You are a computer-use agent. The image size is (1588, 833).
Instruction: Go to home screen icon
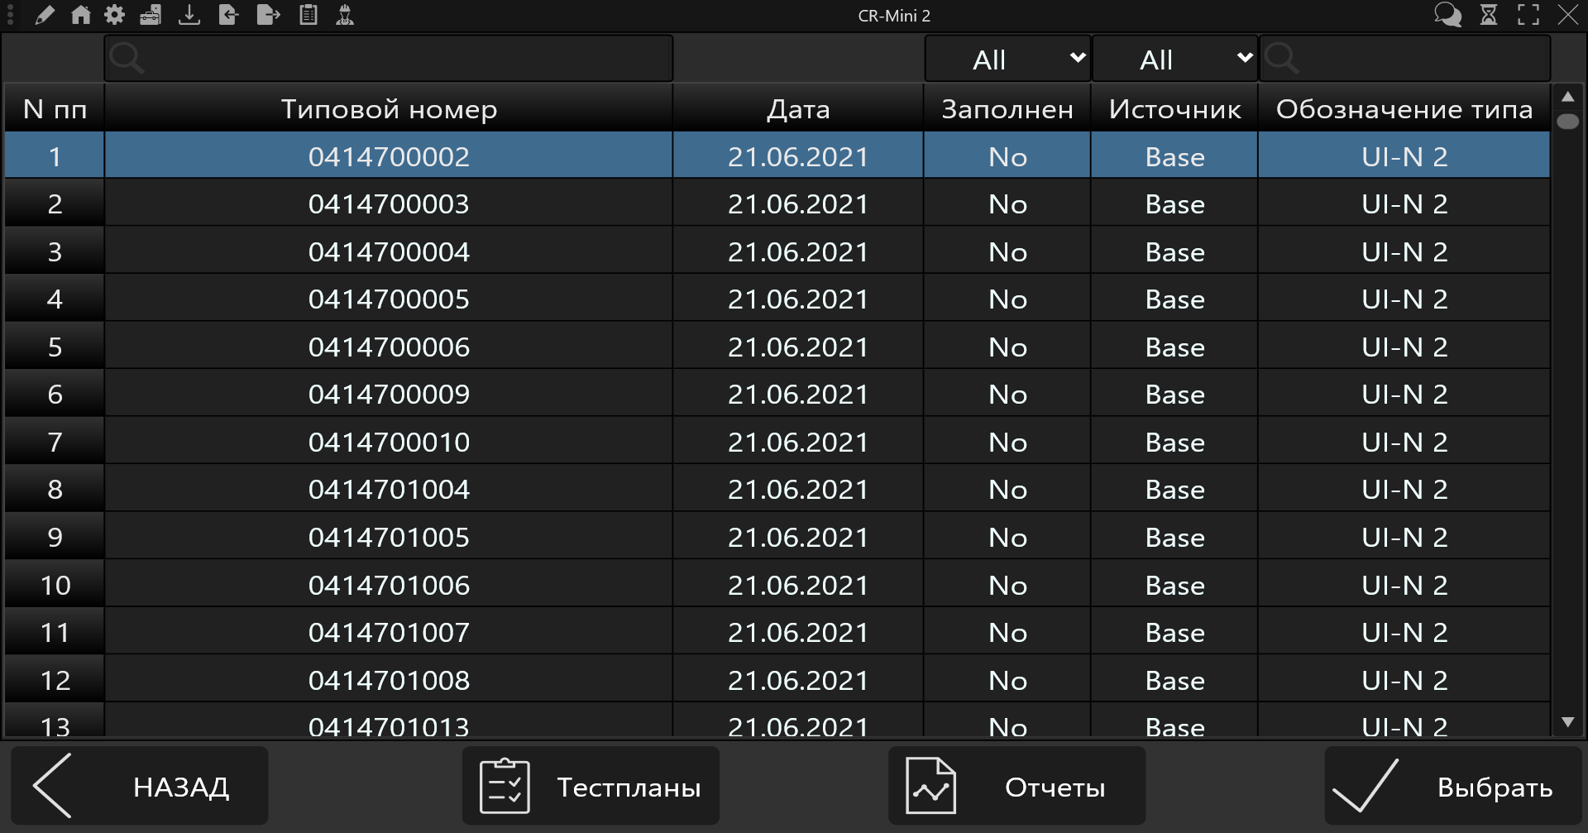point(80,15)
